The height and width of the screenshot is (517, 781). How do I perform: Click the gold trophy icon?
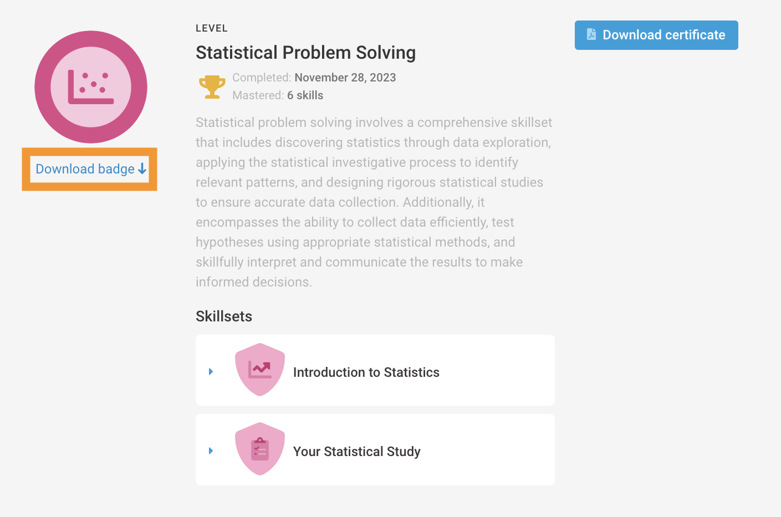(212, 87)
